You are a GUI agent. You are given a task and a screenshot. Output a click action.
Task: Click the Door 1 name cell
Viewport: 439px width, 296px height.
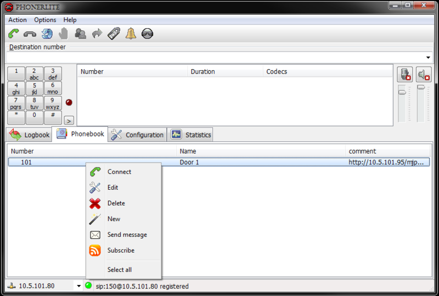(x=189, y=162)
